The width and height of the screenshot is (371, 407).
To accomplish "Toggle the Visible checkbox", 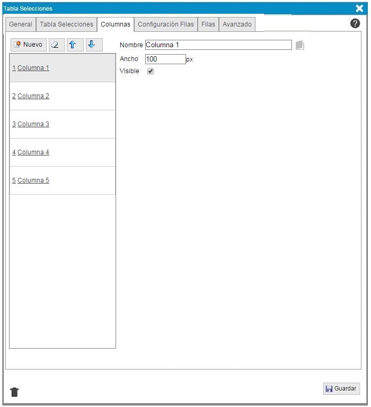I will click(x=151, y=71).
